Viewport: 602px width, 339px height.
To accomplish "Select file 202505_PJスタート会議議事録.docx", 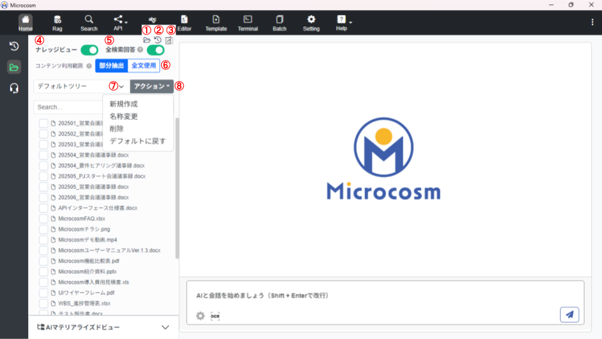I will point(102,176).
